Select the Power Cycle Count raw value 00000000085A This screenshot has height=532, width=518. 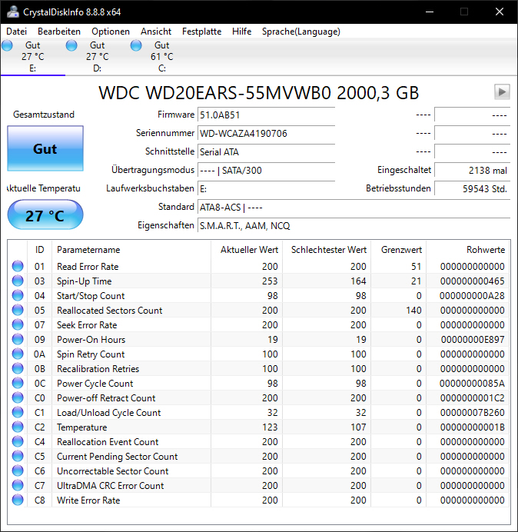click(x=472, y=384)
